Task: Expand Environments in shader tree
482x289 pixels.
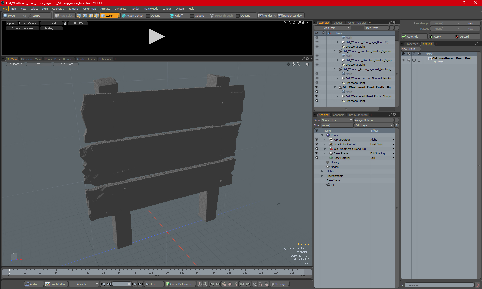Action: point(322,176)
